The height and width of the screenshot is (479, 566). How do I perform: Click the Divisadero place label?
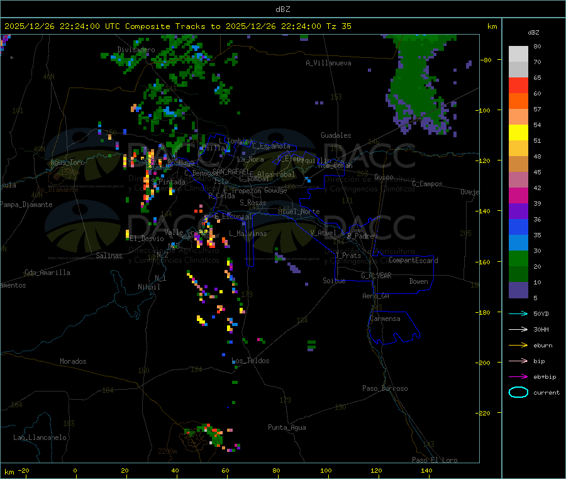(136, 50)
